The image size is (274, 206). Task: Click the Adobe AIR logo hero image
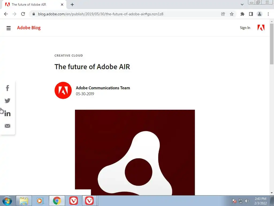(135, 152)
